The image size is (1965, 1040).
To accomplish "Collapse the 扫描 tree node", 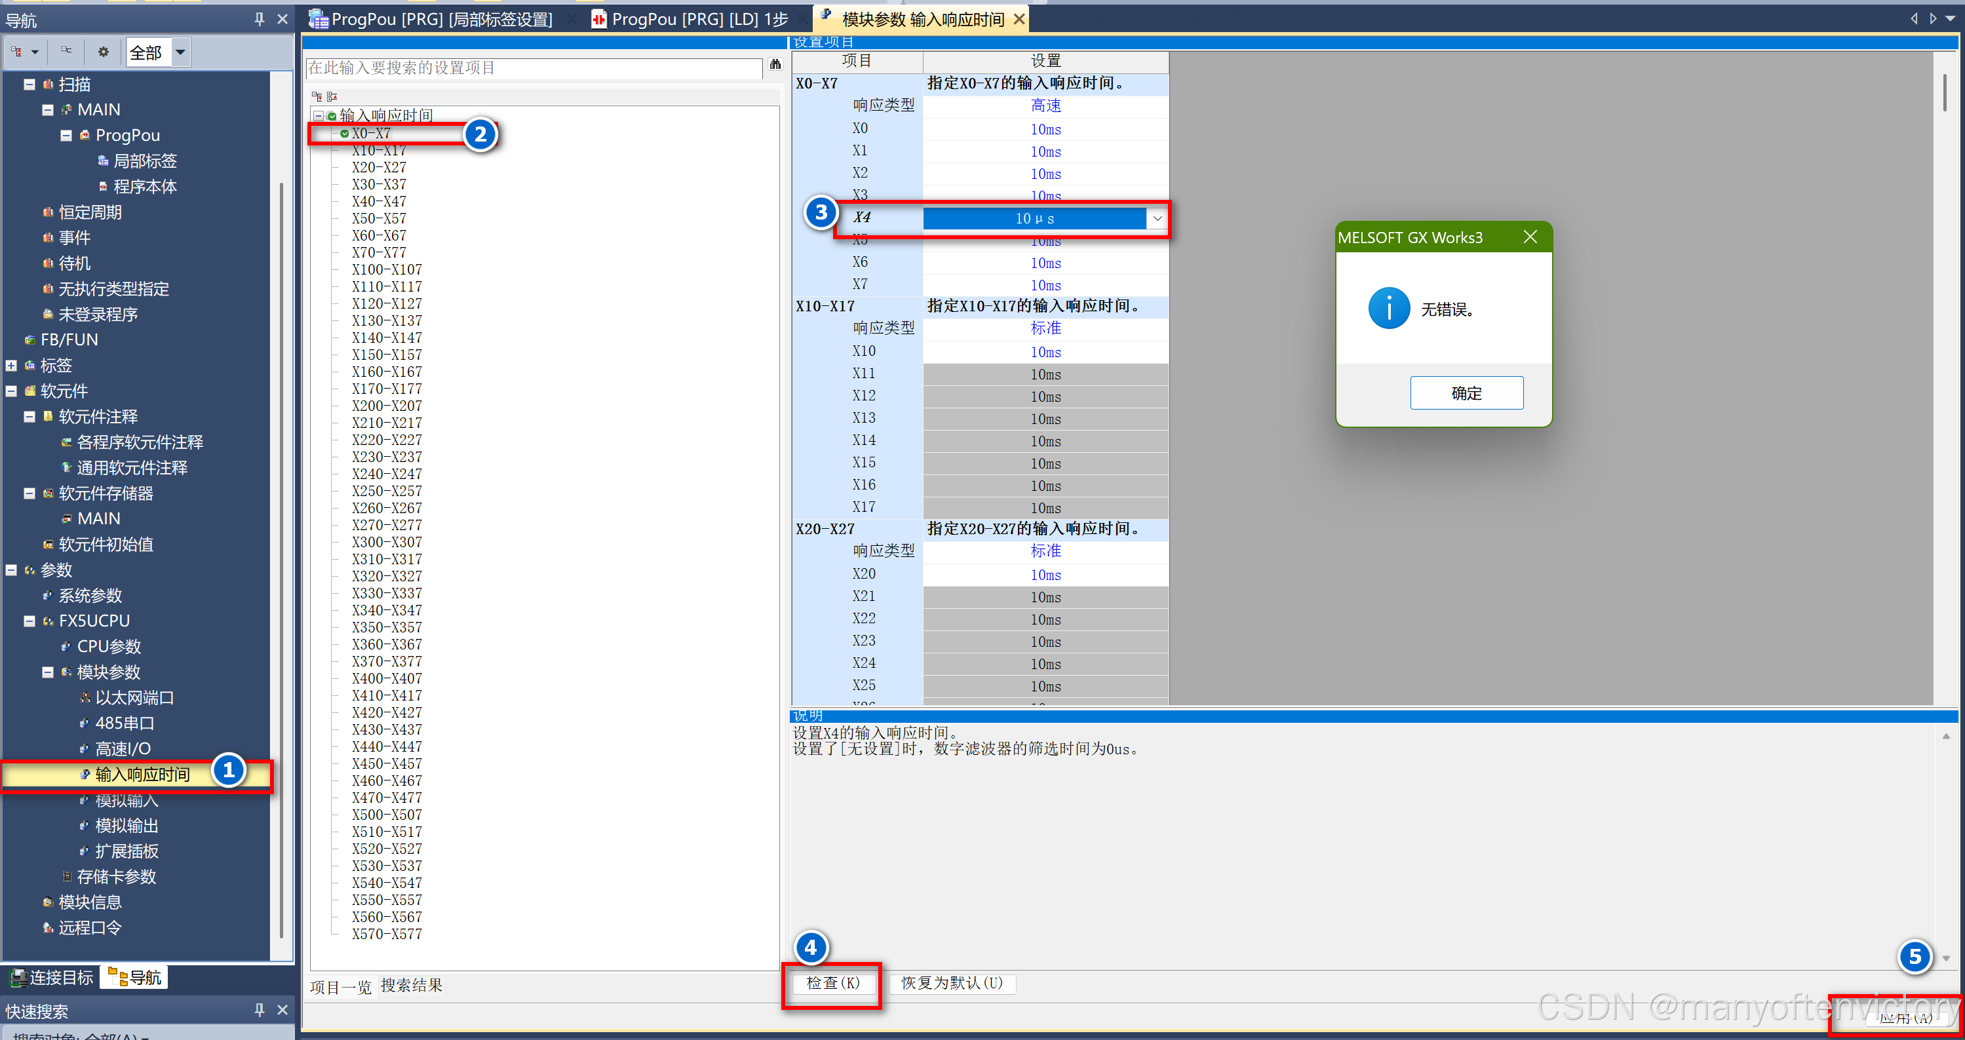I will point(29,85).
